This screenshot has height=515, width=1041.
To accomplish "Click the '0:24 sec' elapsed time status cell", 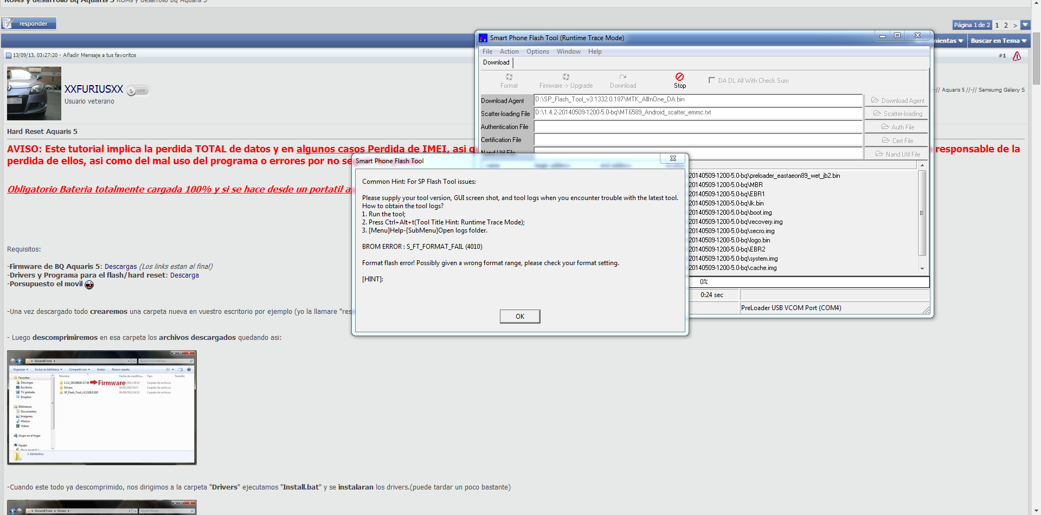I will (x=712, y=295).
